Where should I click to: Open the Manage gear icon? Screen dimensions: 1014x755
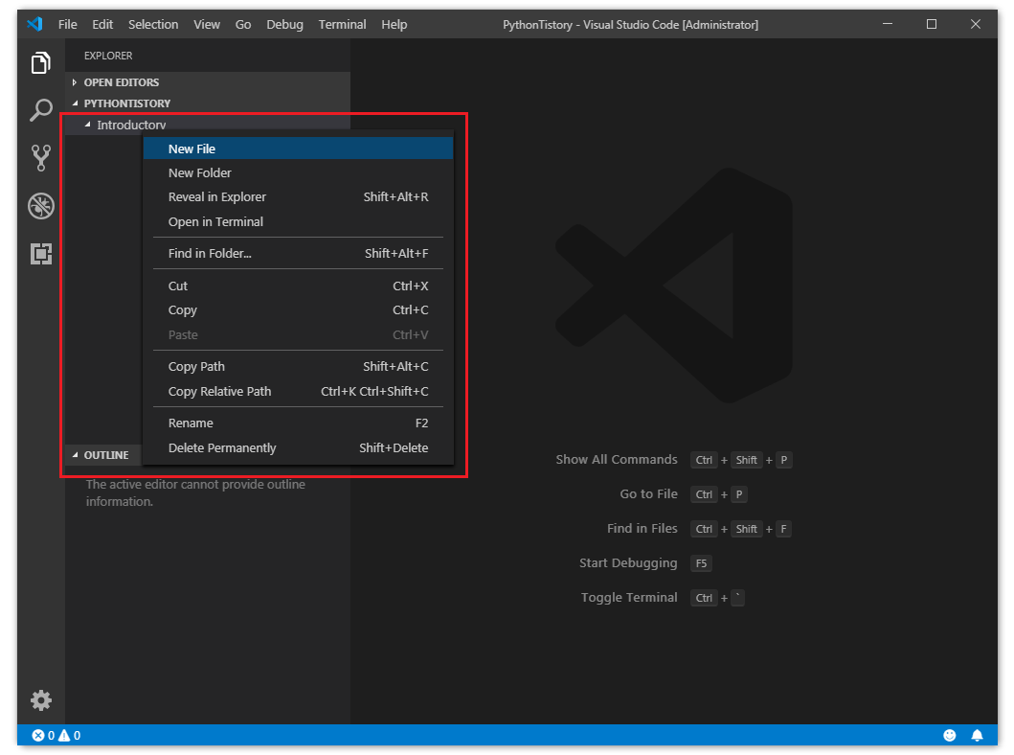[x=41, y=700]
